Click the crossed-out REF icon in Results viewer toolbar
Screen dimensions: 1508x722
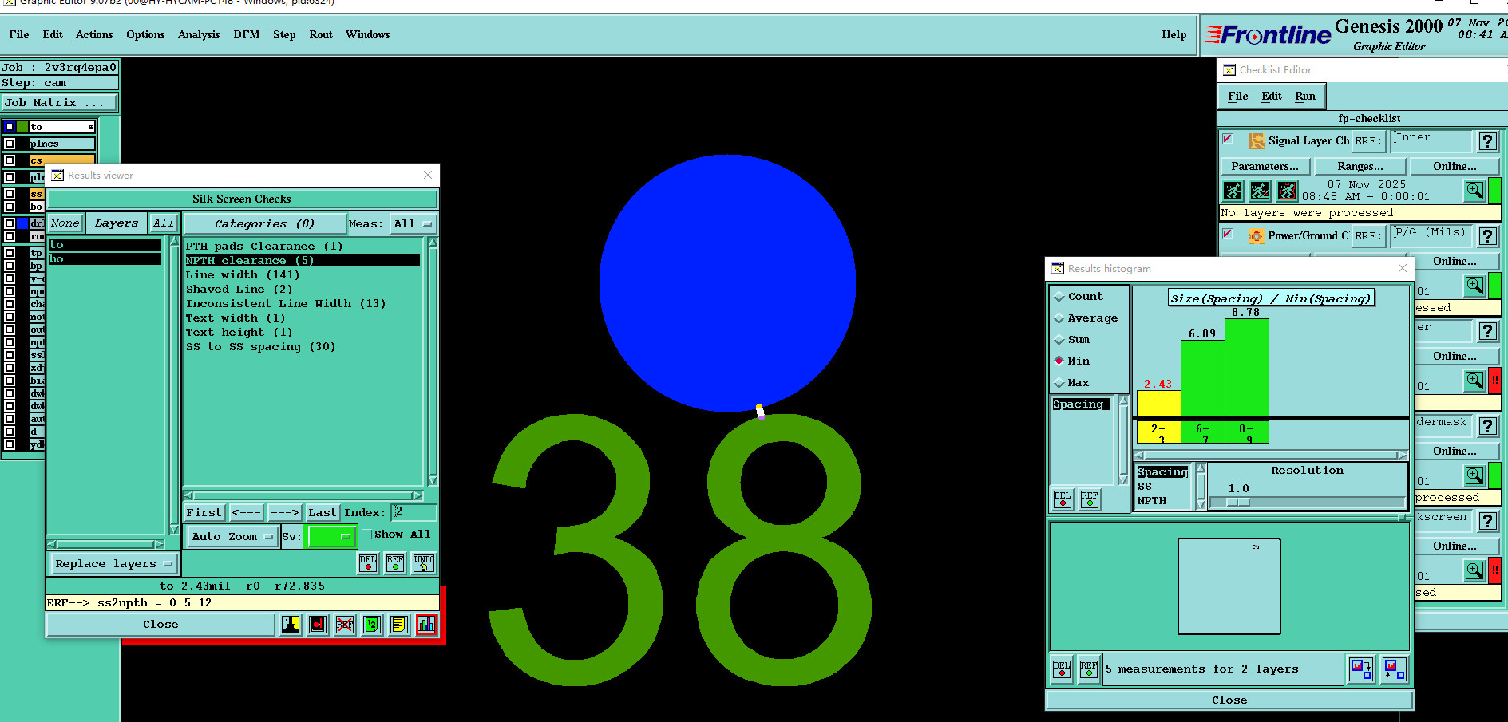coord(345,625)
